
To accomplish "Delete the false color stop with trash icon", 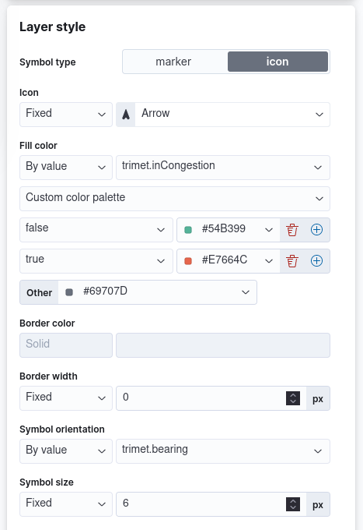I will 292,230.
